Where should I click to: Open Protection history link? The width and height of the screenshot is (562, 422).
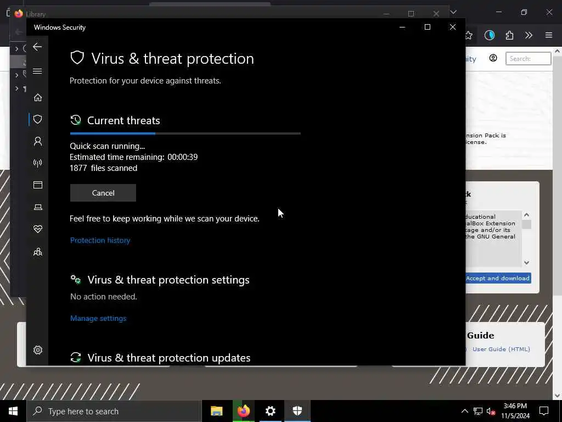[x=100, y=240]
